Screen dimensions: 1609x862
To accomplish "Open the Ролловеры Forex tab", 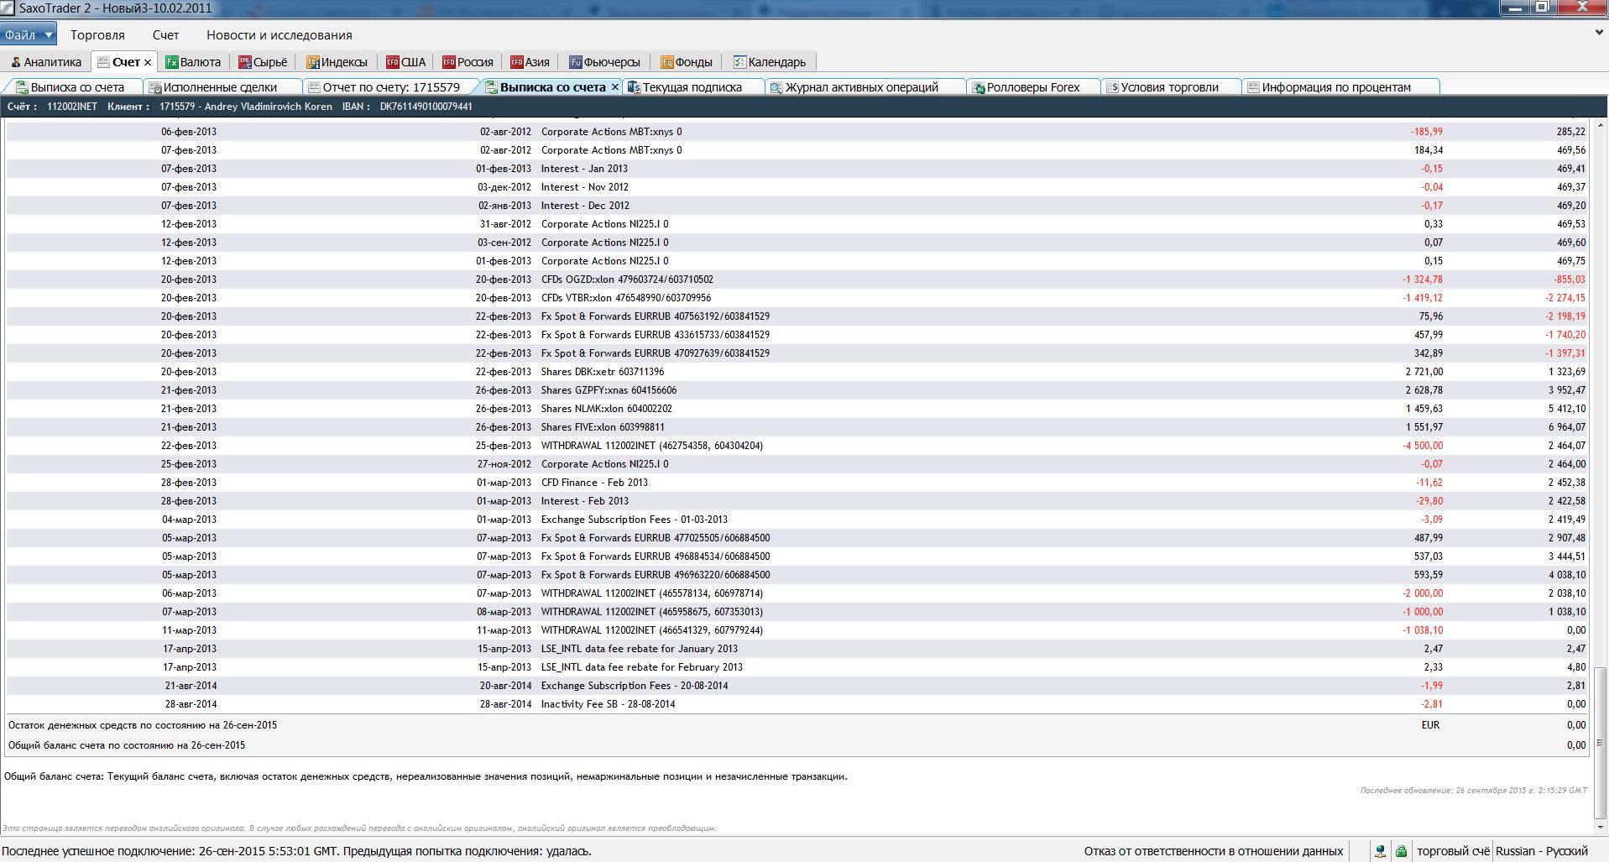I will 1033,87.
